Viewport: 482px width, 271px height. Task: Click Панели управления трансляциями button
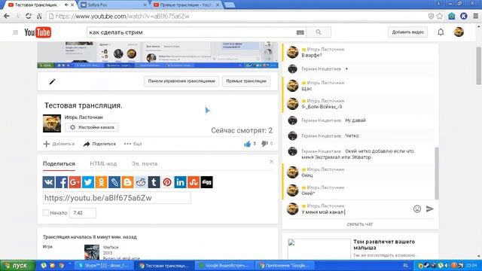coord(182,81)
